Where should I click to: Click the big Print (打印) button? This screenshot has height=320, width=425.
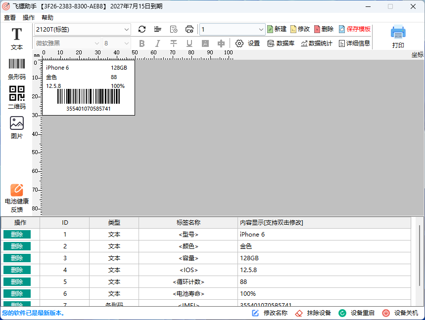point(398,37)
